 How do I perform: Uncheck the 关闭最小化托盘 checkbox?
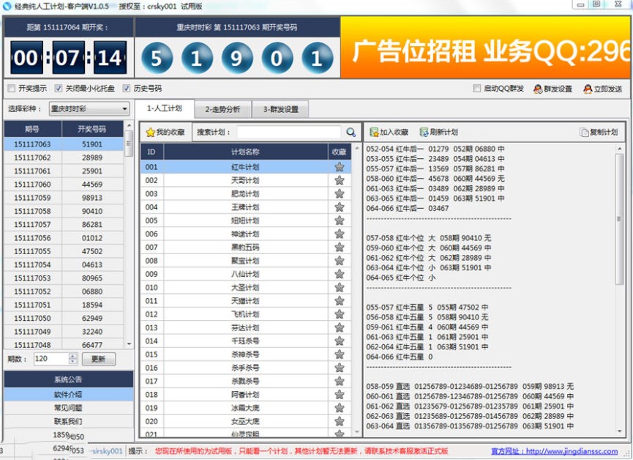pos(57,87)
